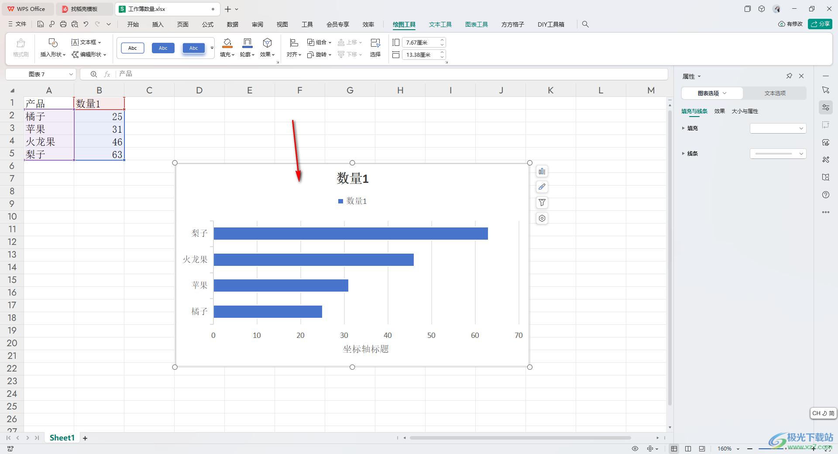Viewport: 838px width, 454px height.
Task: Open the Text Box dropdown
Action: coord(86,42)
